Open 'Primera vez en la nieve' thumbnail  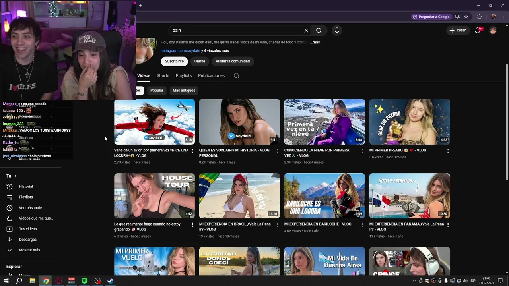click(324, 122)
